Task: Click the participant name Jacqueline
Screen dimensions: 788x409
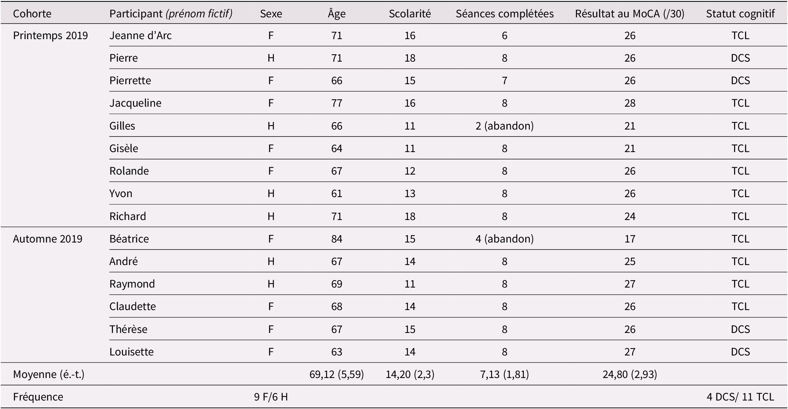Action: point(135,103)
